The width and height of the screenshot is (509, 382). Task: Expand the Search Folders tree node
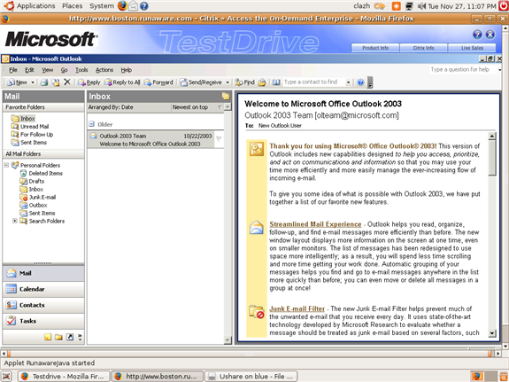(15, 221)
